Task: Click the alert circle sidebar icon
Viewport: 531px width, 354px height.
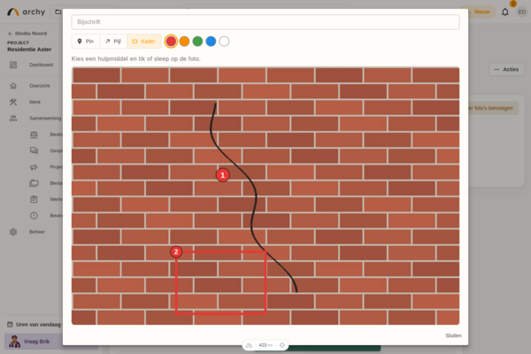Action: pos(34,216)
